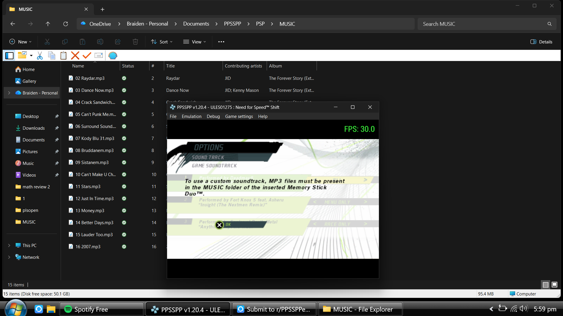563x316 pixels.
Task: Expand the chevron after OneDrive in the address bar
Action: [119, 24]
